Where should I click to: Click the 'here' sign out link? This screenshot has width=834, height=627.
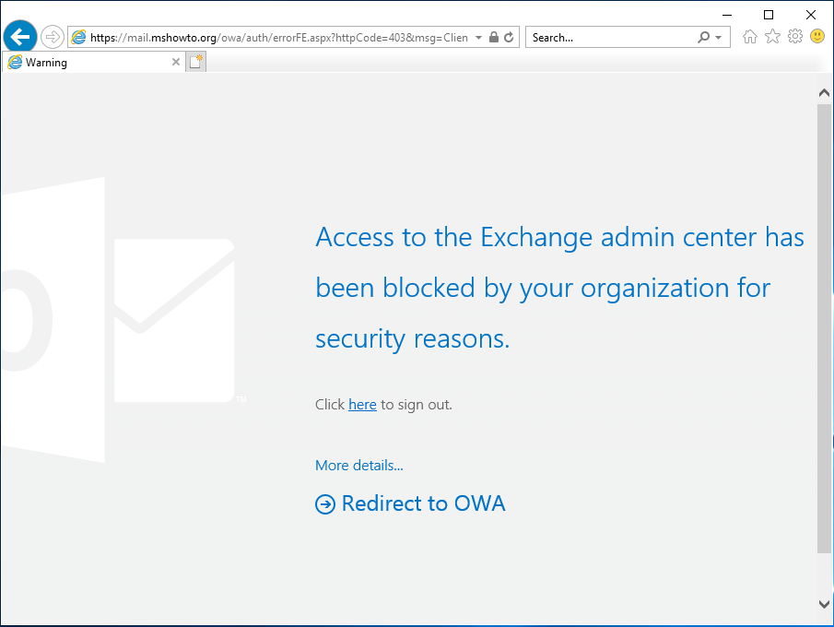click(362, 405)
